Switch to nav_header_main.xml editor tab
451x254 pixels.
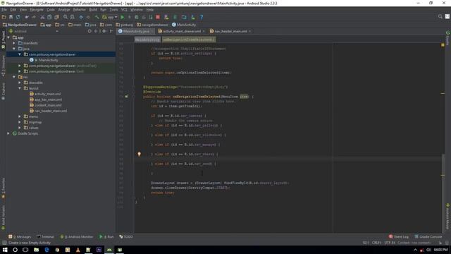click(x=230, y=31)
